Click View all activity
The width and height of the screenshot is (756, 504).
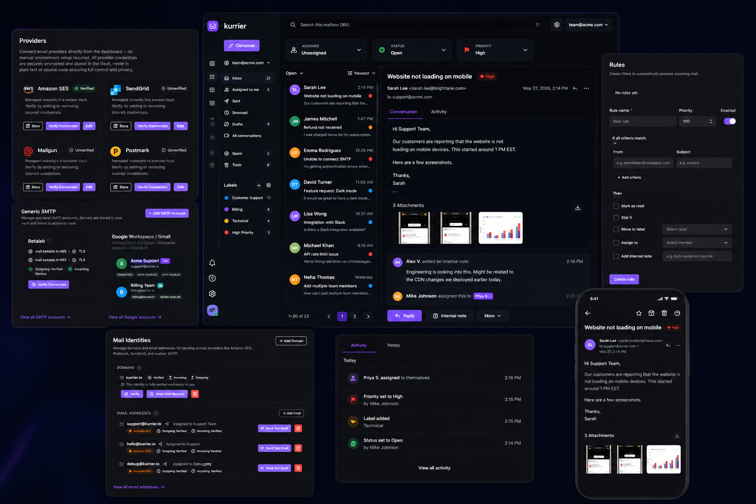[434, 468]
